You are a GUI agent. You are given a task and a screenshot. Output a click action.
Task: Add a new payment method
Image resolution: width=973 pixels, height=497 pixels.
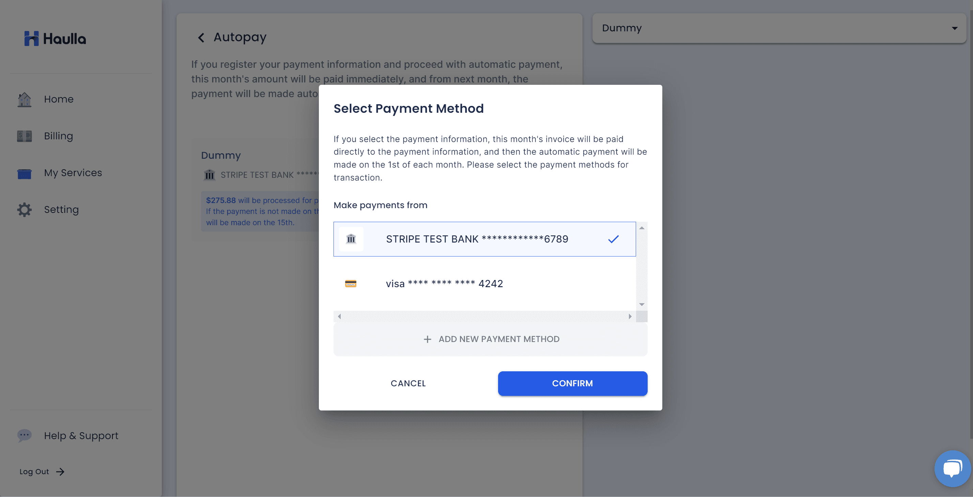pos(490,339)
